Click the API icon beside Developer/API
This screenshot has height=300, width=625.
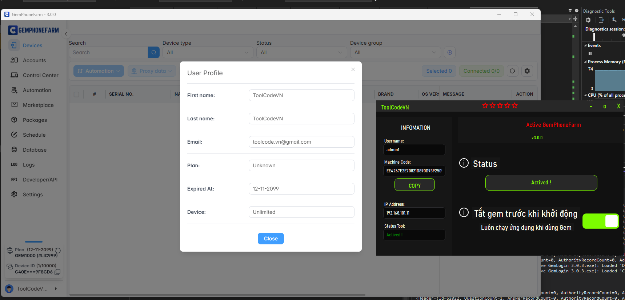click(14, 179)
